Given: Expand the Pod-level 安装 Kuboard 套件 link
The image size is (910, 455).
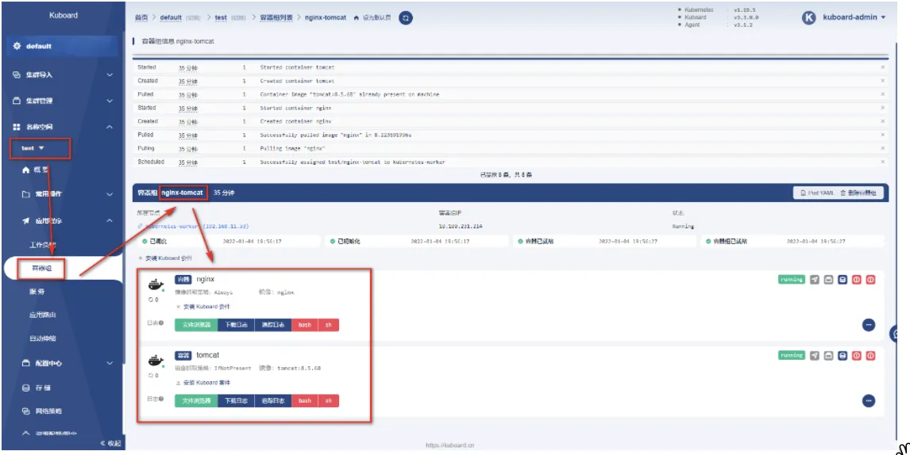Looking at the screenshot, I should point(165,258).
